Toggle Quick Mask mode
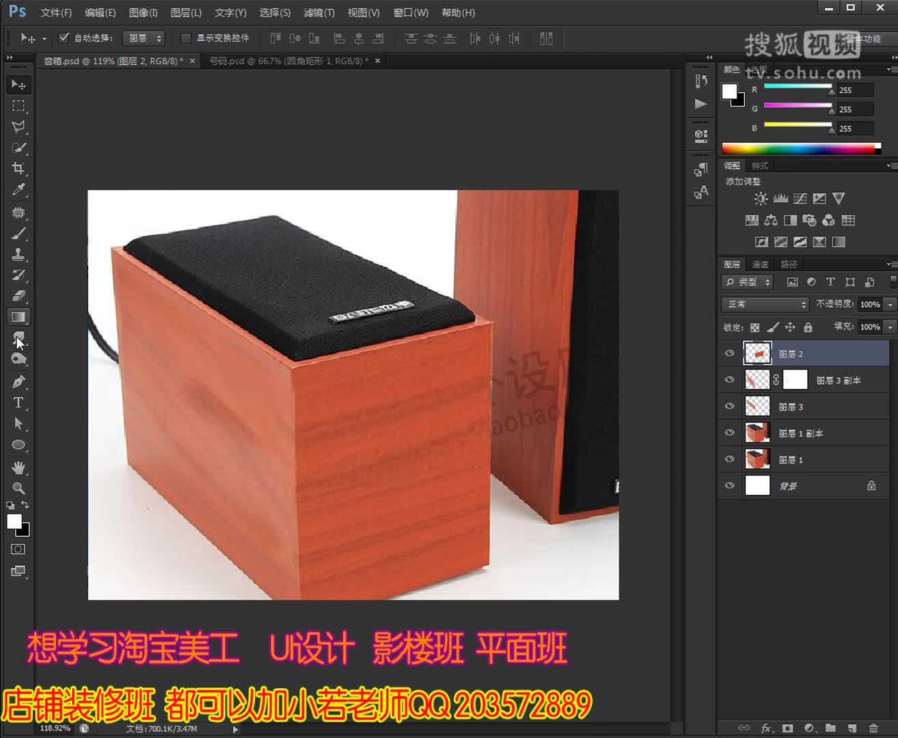898x738 pixels. pos(18,549)
